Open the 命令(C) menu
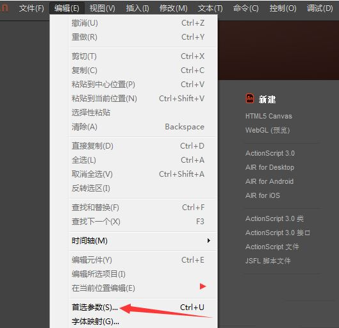This screenshot has width=339, height=328. click(x=246, y=8)
